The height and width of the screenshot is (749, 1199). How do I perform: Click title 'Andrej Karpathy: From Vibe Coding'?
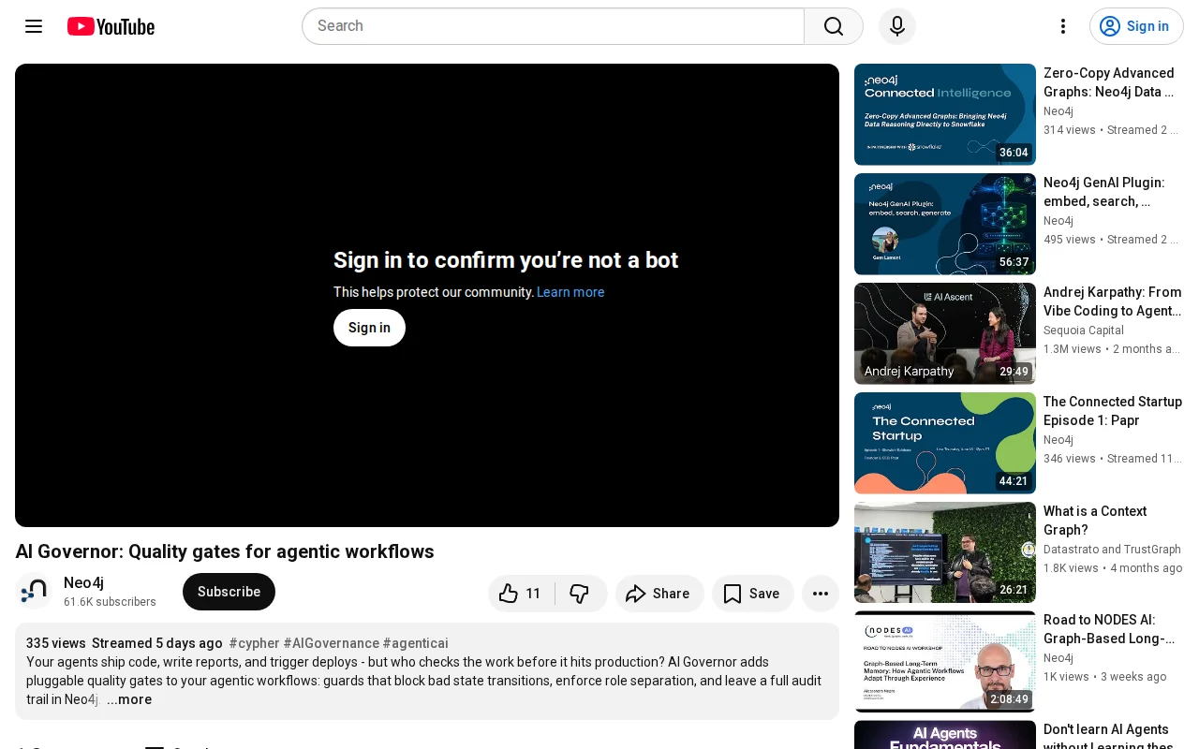click(1113, 301)
